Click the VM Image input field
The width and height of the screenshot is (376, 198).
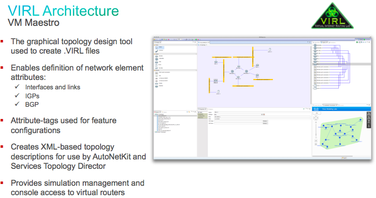pos(238,121)
